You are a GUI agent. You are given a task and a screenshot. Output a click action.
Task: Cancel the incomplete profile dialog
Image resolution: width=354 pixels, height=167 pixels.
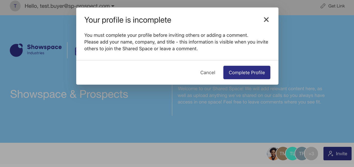coord(208,72)
